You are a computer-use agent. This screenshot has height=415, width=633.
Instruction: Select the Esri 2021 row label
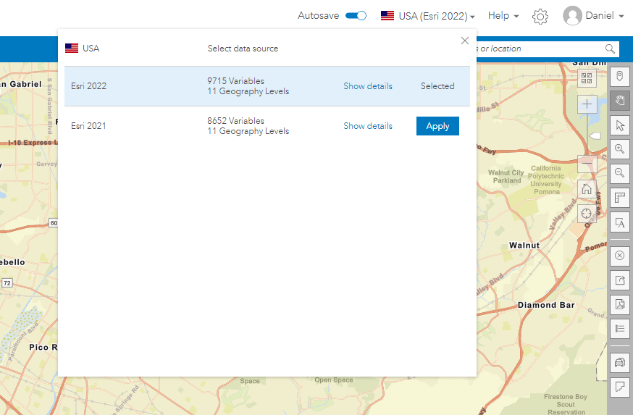88,126
